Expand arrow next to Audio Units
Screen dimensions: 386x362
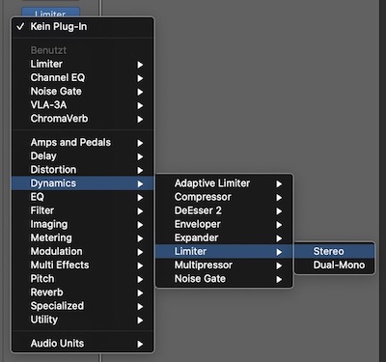point(140,344)
